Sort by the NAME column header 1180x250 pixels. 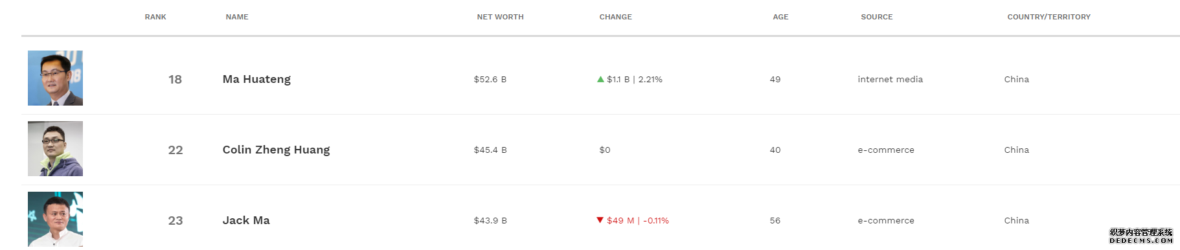pos(237,17)
